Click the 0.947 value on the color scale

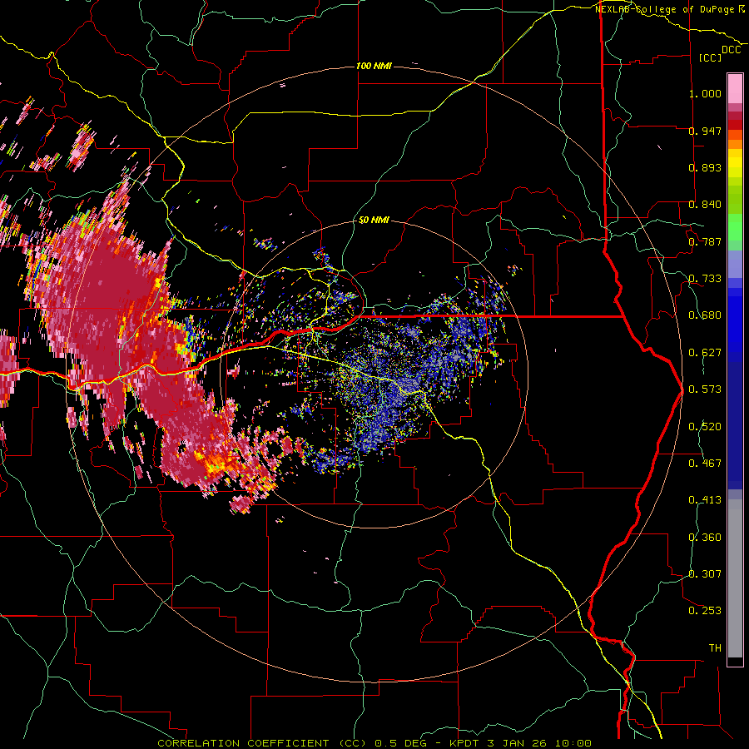pyautogui.click(x=705, y=131)
